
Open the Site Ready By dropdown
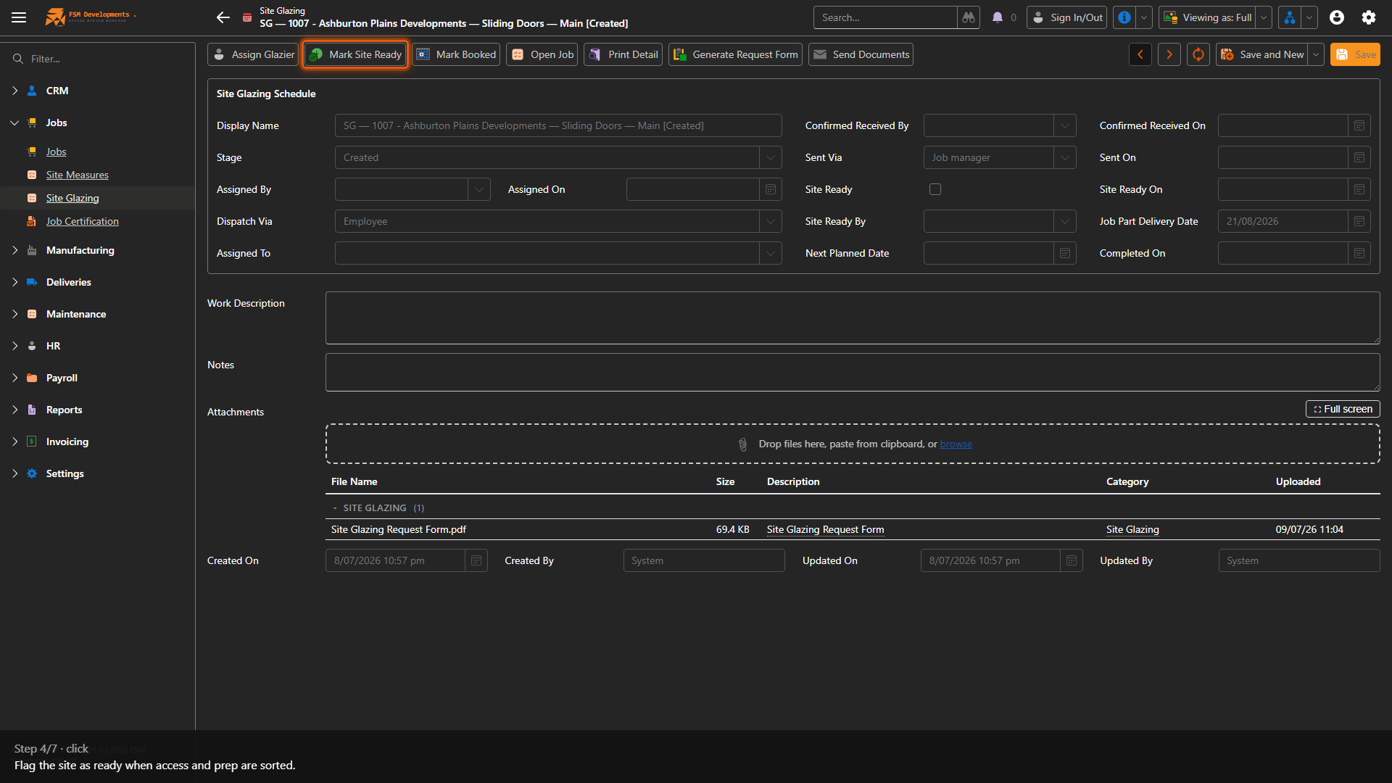pos(1065,221)
